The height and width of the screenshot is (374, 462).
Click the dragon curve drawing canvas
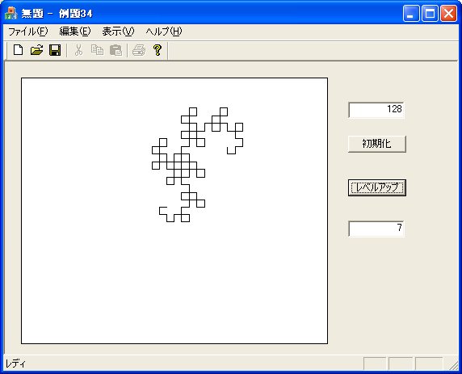point(174,211)
